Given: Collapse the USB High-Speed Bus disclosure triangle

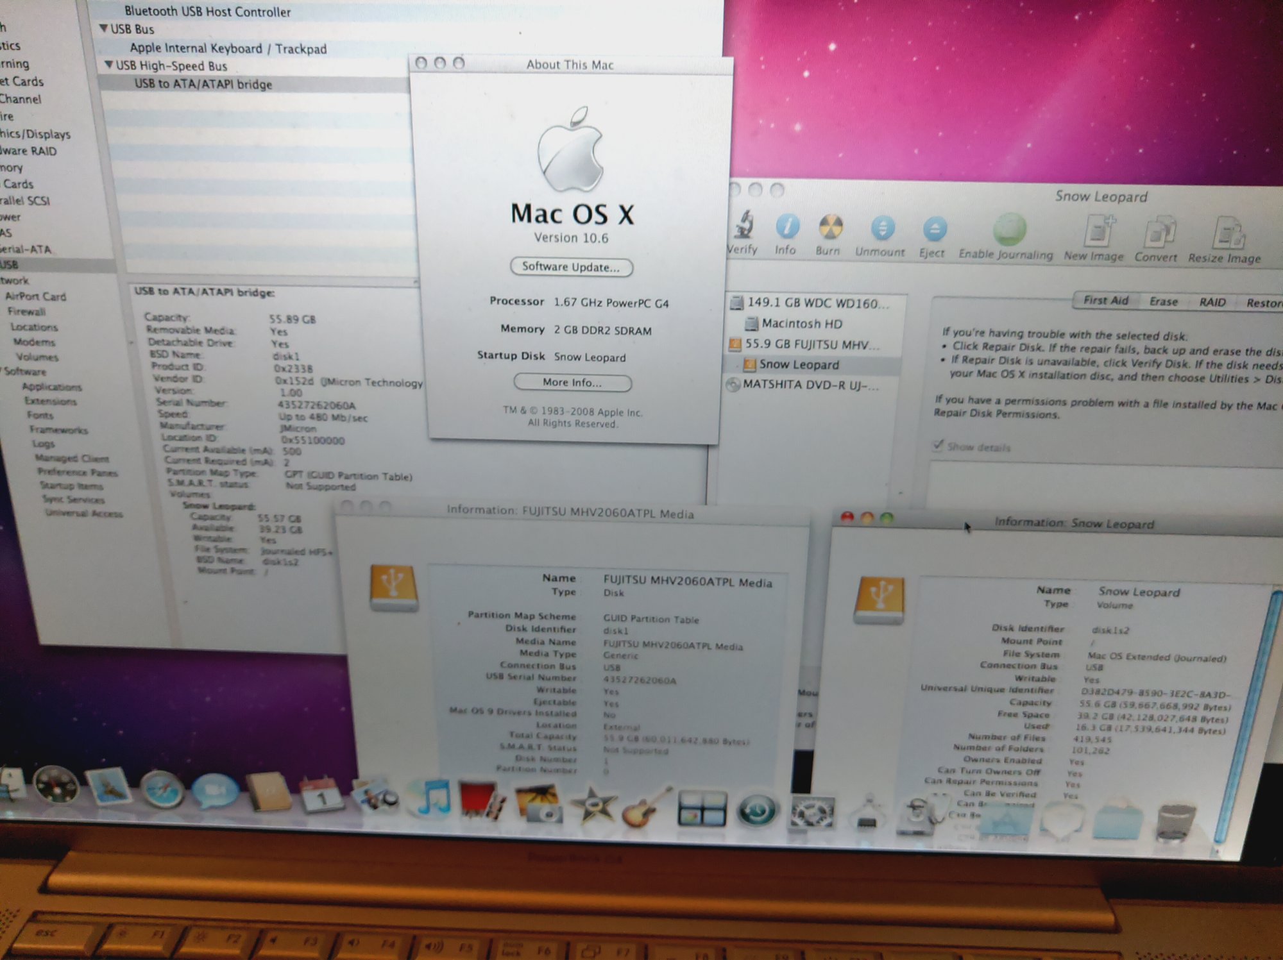Looking at the screenshot, I should 108,65.
